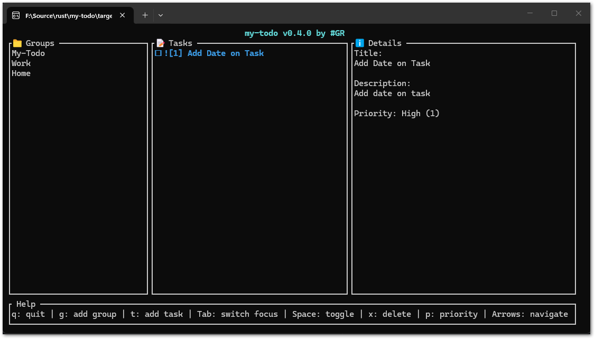Open the terminal tab dropdown chevron

[x=160, y=15]
